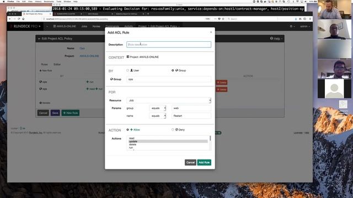Image resolution: width=353 pixels, height=198 pixels.
Task: Switch to the Rules tab
Action: pos(44,64)
